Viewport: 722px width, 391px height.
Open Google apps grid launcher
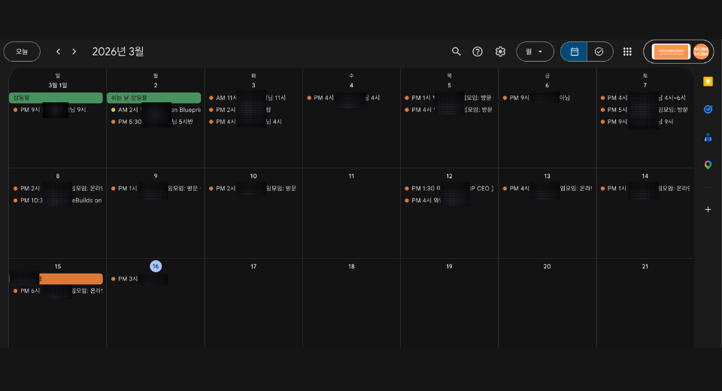tap(627, 51)
